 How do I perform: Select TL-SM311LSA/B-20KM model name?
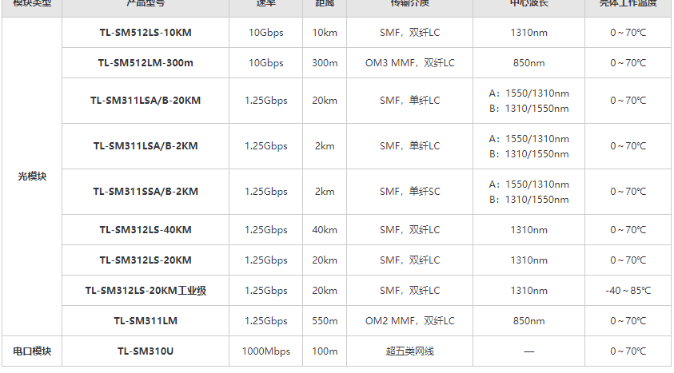[146, 101]
